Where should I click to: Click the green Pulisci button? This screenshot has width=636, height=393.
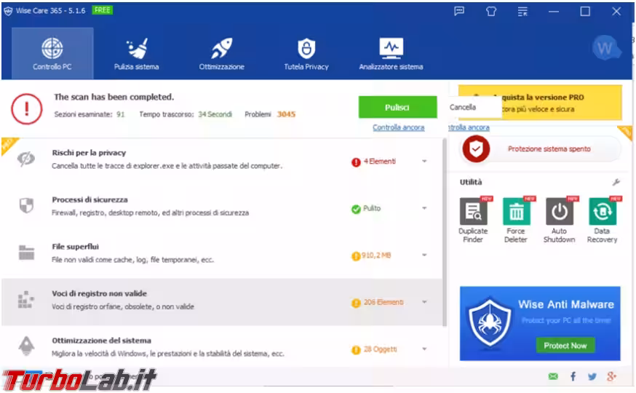(x=397, y=107)
